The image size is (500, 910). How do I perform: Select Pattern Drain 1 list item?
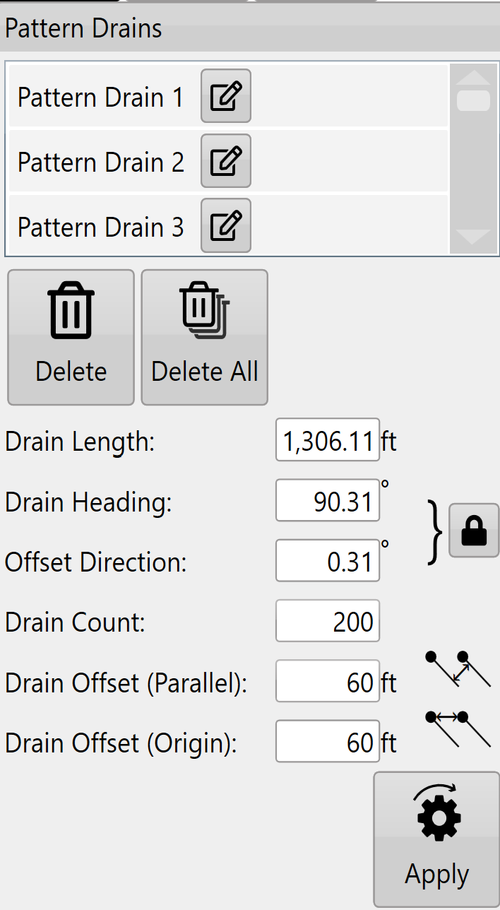coord(229,96)
